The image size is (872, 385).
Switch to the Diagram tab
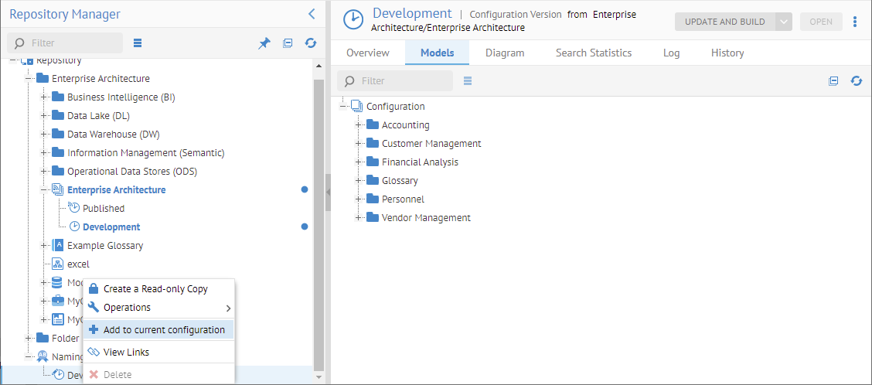(505, 53)
